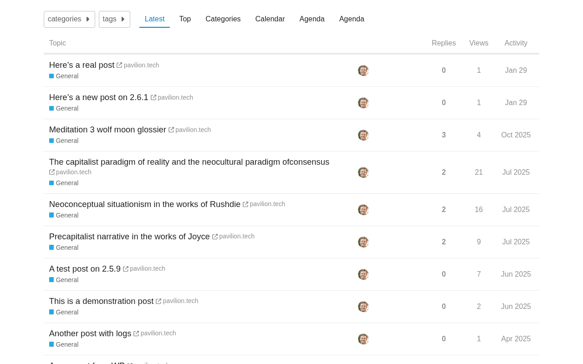This screenshot has height=364, width=583.
Task: Click external link icon next to 'A test post on 2.5.9'
Action: (126, 269)
